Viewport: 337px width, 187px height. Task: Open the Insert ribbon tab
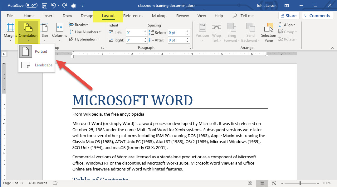tap(49, 16)
